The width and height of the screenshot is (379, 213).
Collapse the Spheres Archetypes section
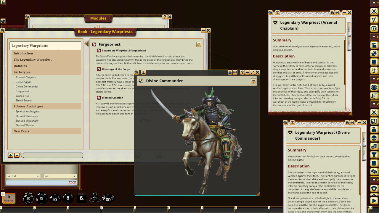tap(28, 106)
